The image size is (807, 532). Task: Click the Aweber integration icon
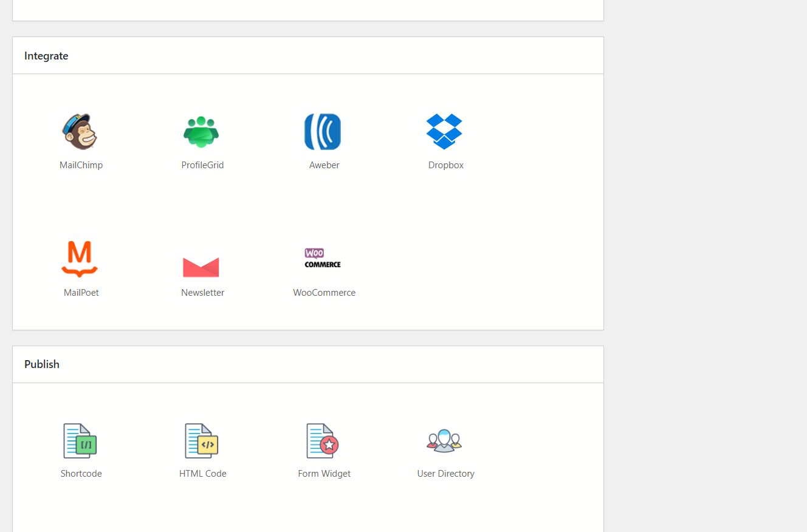pos(324,131)
